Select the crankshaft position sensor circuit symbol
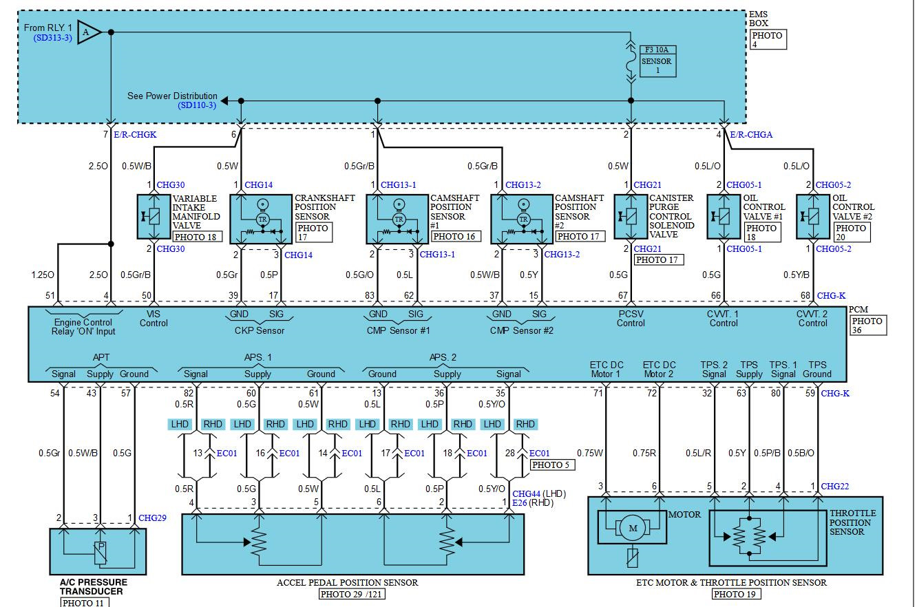The image size is (917, 607). coord(261,219)
